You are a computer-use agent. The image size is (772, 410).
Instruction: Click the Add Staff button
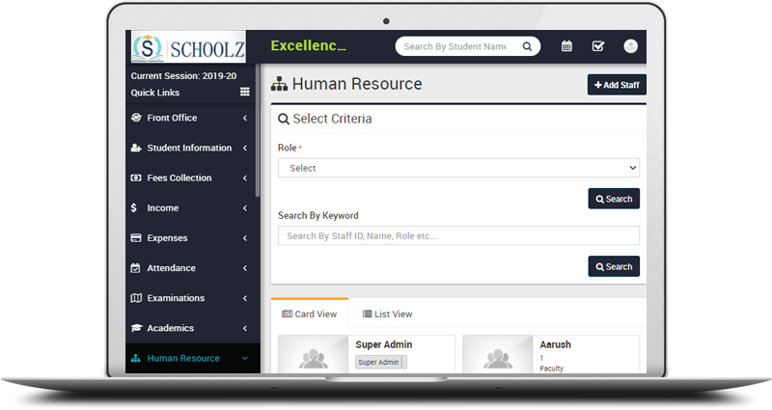coord(617,85)
